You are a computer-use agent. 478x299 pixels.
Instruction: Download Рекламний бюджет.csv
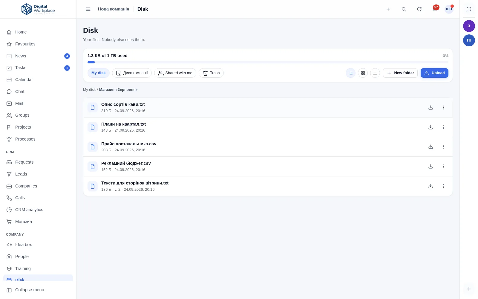(x=430, y=167)
